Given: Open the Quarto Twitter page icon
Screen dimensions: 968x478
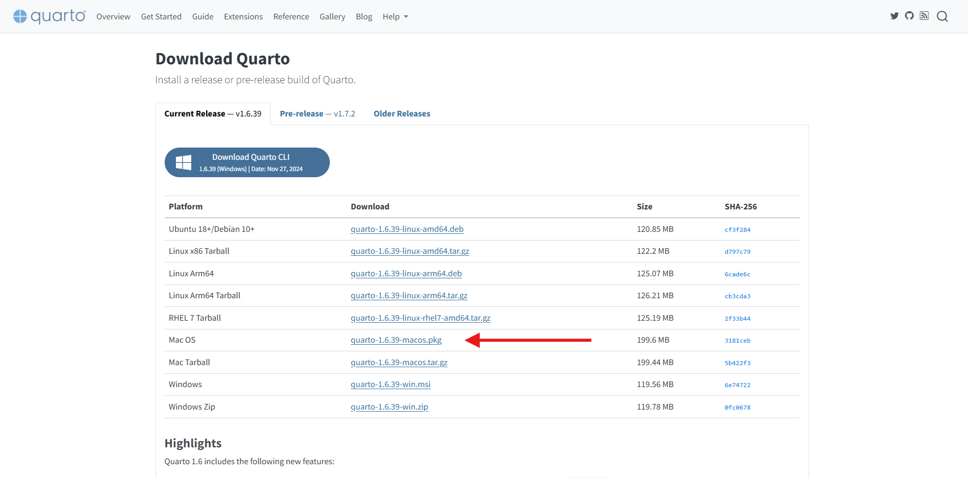Looking at the screenshot, I should pos(894,16).
